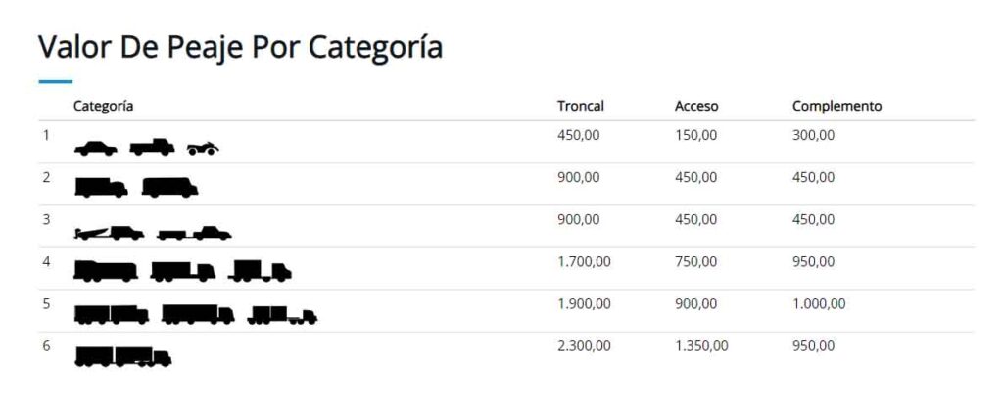The width and height of the screenshot is (1003, 403).
Task: Click the pickup truck icon in category 1
Action: 152,147
